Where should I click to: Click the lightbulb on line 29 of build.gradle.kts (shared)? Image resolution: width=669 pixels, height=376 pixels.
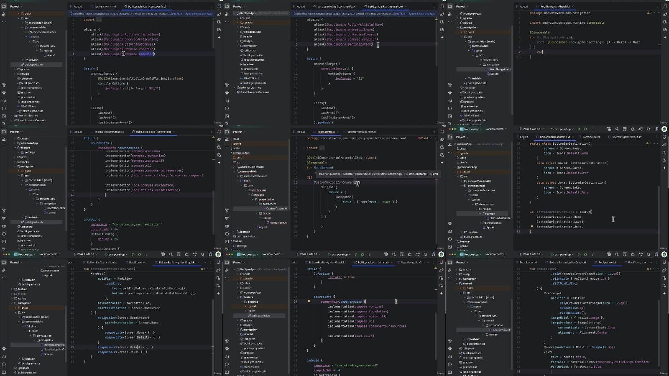(309, 302)
